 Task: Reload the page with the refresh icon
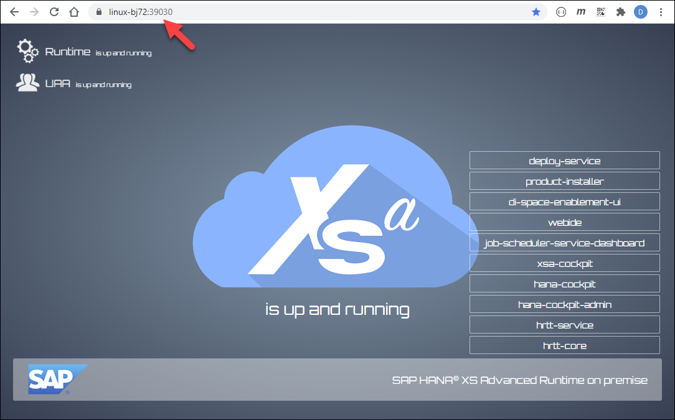coord(54,12)
